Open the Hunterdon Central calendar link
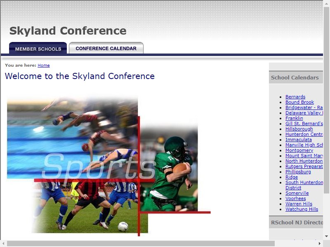 pos(304,134)
